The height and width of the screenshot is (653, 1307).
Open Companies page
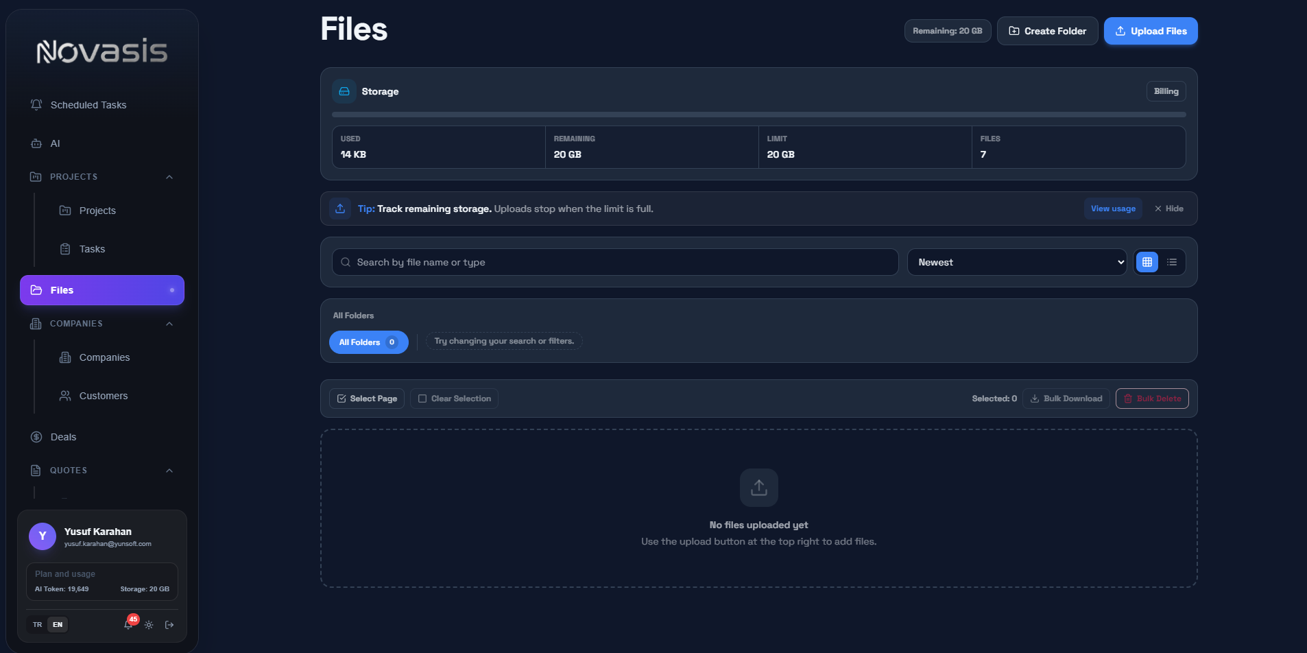[117, 357]
